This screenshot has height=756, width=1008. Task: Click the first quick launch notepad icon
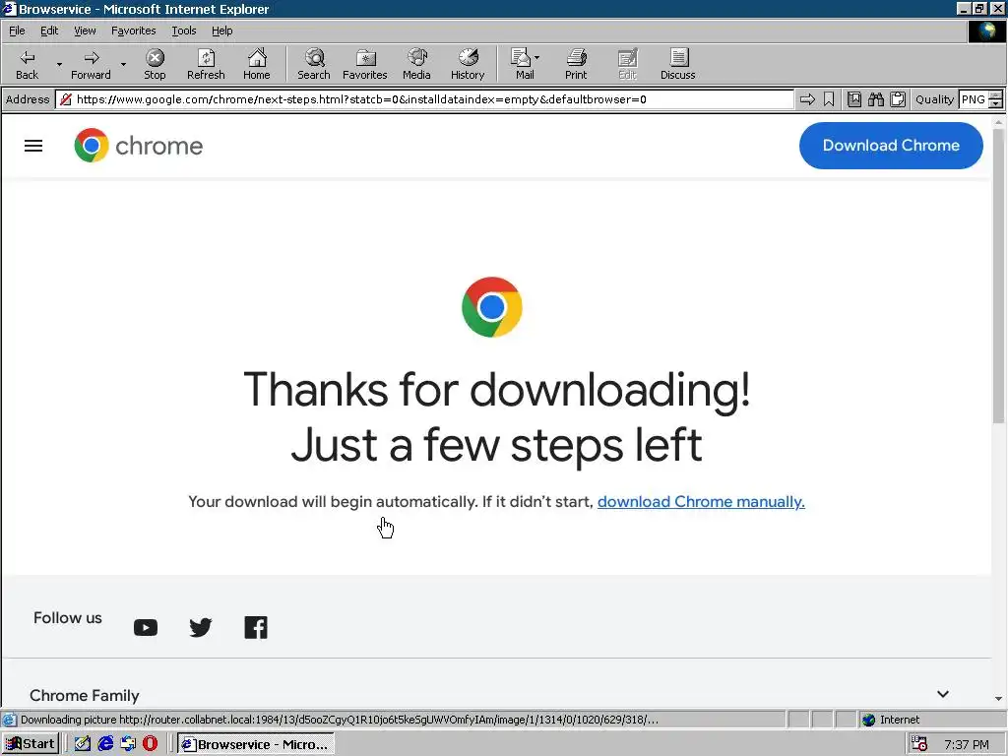pos(83,744)
